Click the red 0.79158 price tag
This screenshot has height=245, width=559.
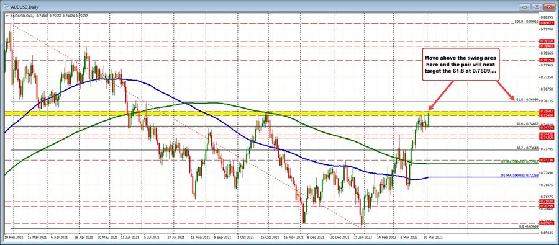point(546,42)
